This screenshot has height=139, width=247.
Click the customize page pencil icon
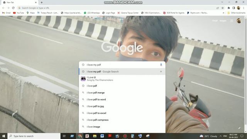click(239, 128)
